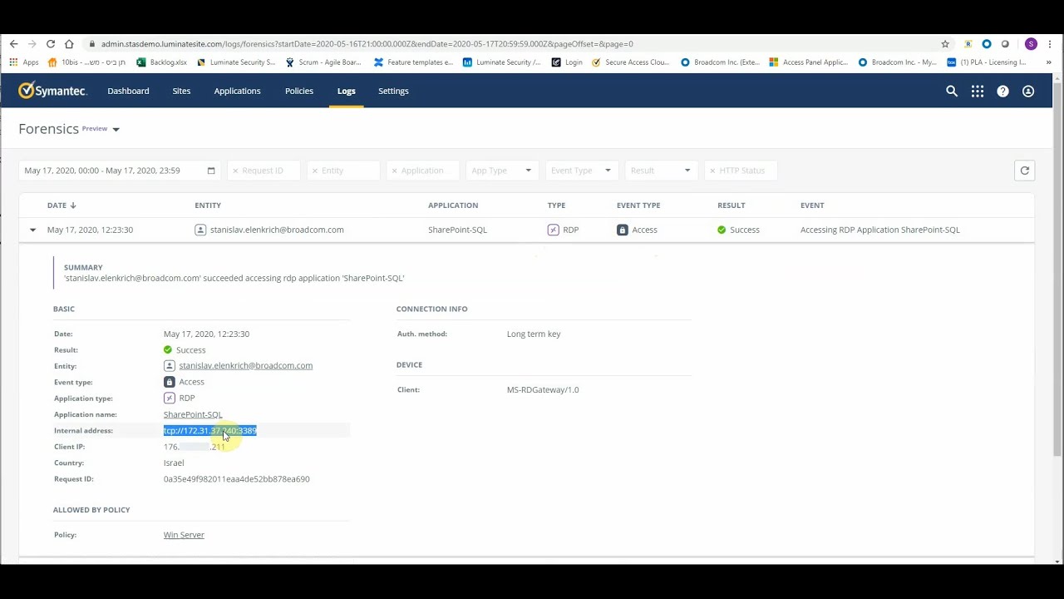Open the Chrome profile avatar

(x=1031, y=44)
